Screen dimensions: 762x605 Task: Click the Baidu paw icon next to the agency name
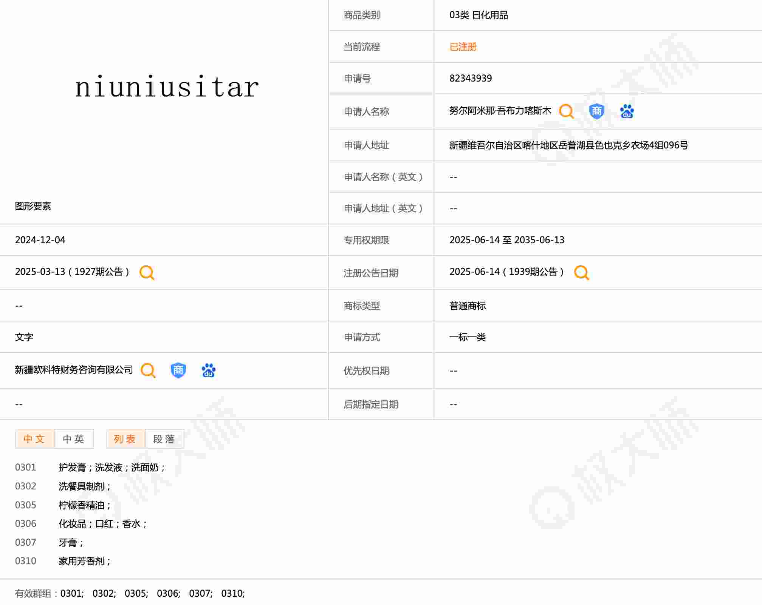point(208,370)
